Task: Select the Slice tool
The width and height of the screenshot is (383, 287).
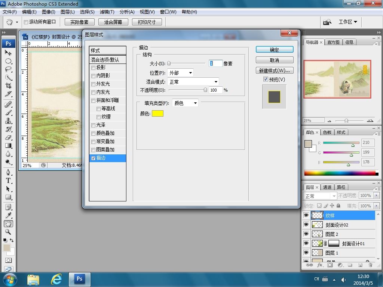Action: [8, 94]
